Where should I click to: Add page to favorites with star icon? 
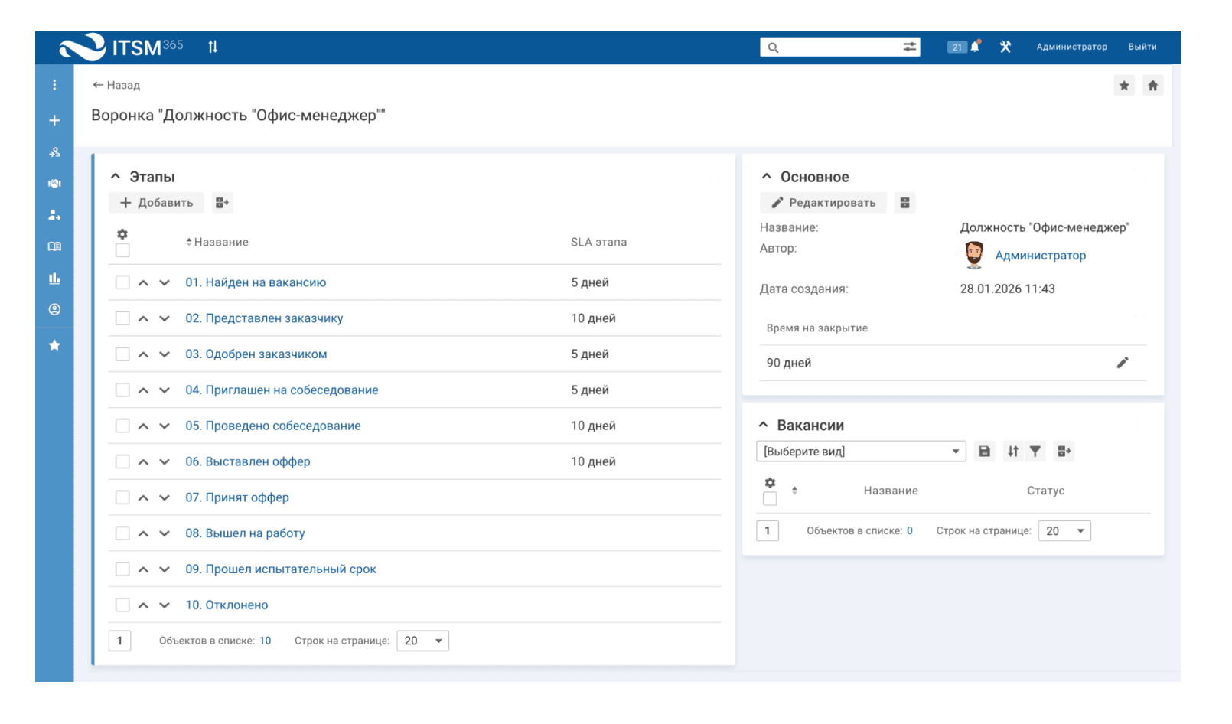click(x=1124, y=86)
